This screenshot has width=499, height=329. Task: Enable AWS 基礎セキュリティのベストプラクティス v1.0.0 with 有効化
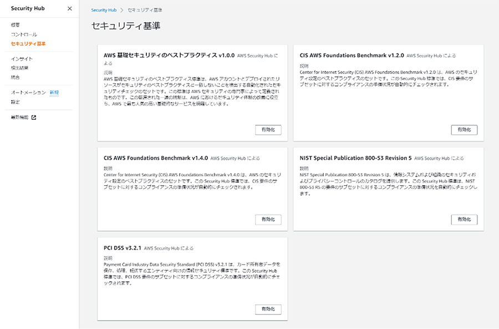[x=268, y=130]
